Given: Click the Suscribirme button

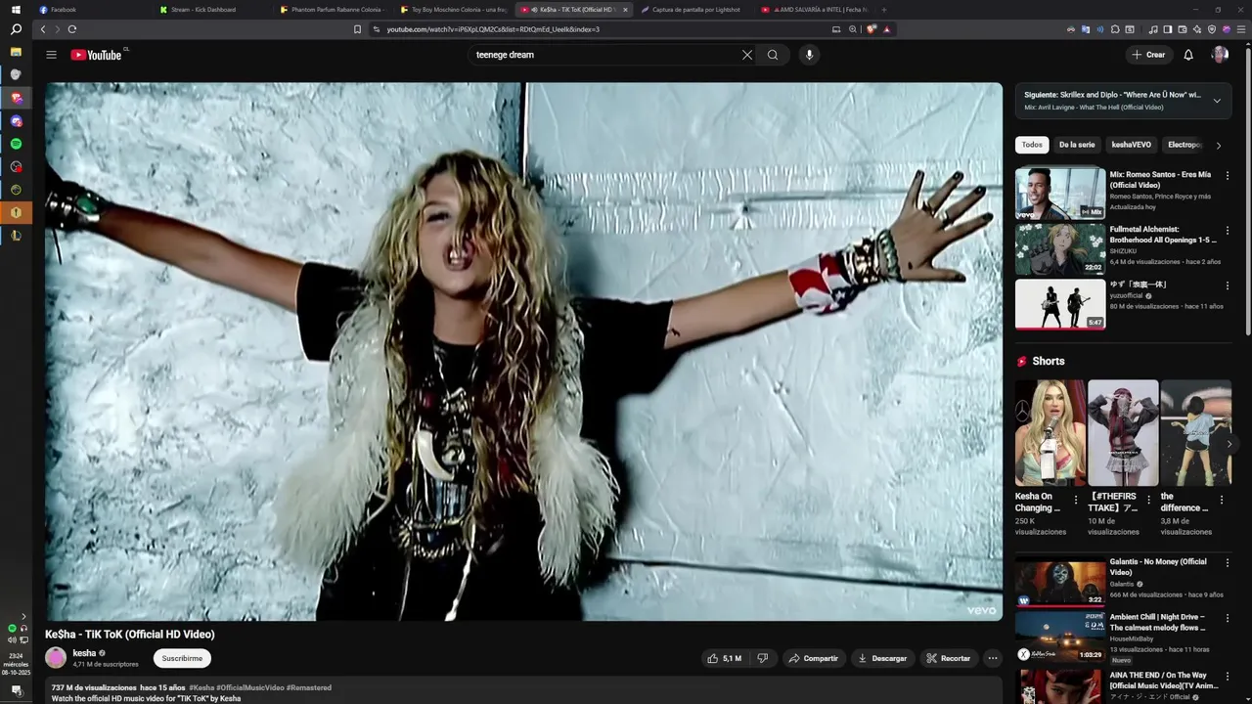Looking at the screenshot, I should [x=182, y=658].
